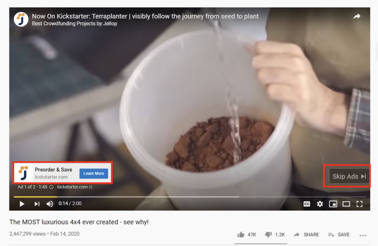The width and height of the screenshot is (378, 246).
Task: Toggle closed captions CC
Action: (307, 204)
